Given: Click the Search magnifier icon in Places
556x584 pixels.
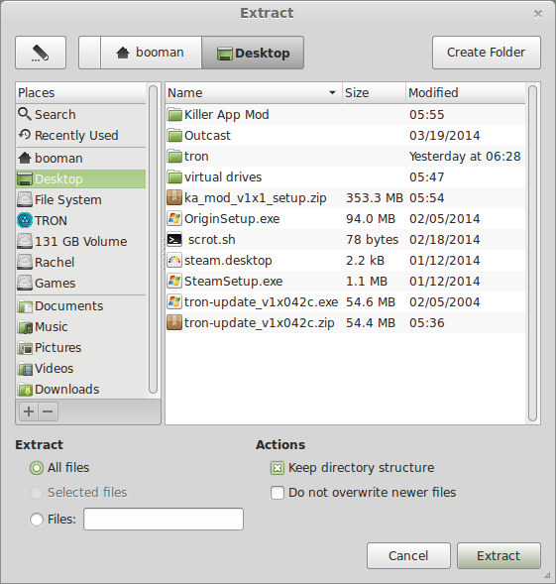Looking at the screenshot, I should point(25,114).
